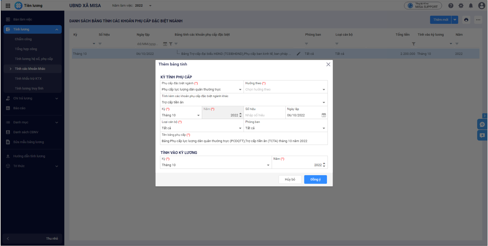Click the Báo cáo sidebar icon
Image resolution: width=488 pixels, height=246 pixels.
tap(8, 108)
